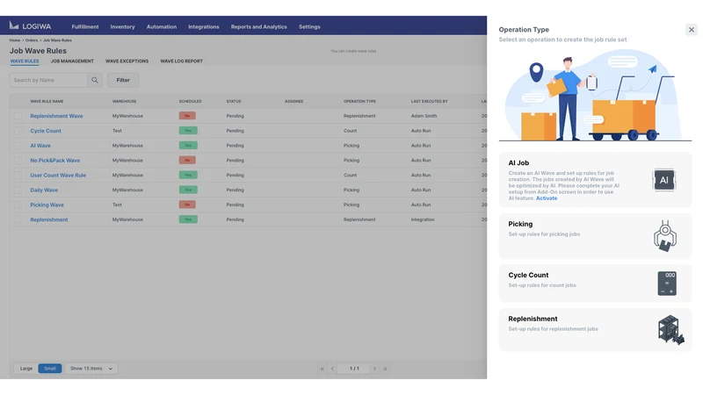Select the Replenishment row checkbox
The height and width of the screenshot is (395, 703).
point(18,219)
